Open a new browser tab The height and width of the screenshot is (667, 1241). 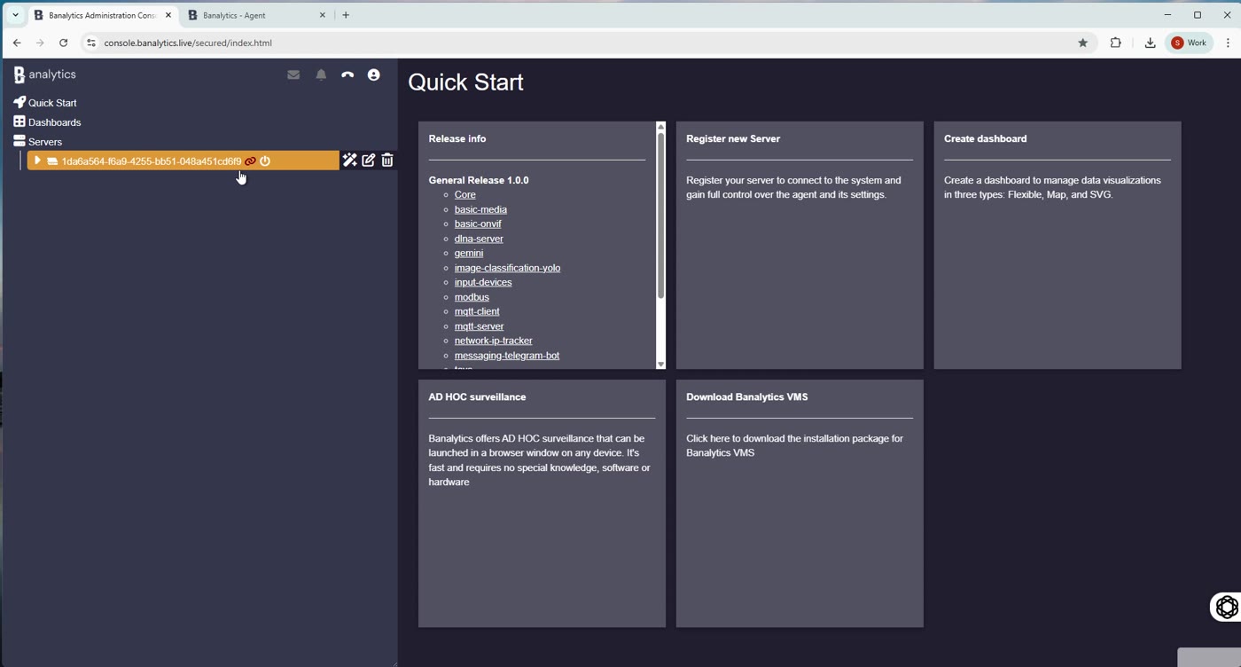point(346,15)
